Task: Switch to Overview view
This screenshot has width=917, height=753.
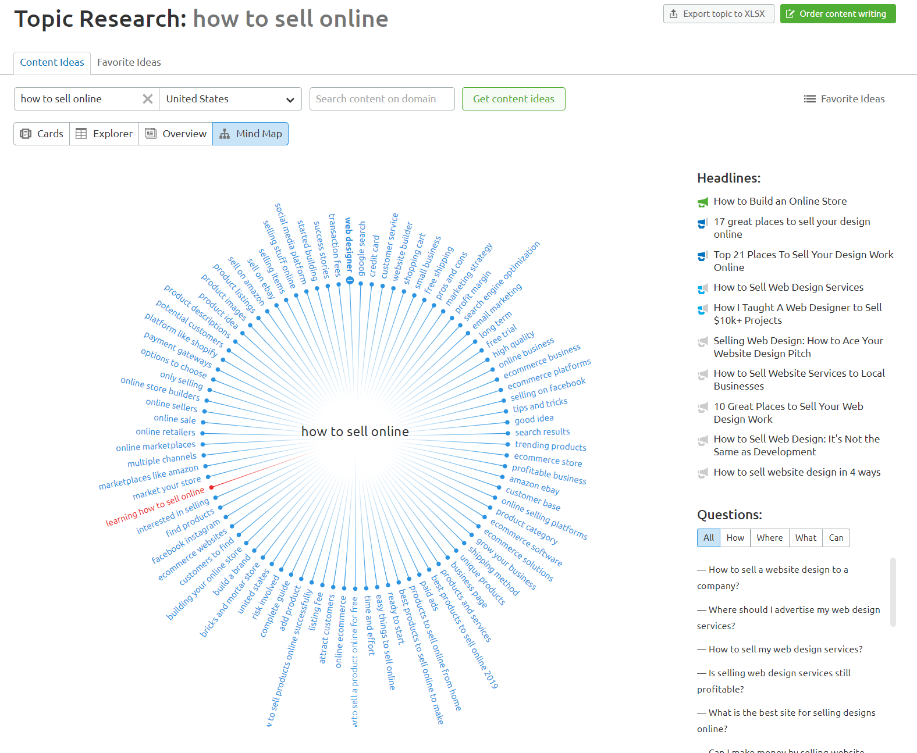Action: coord(176,134)
